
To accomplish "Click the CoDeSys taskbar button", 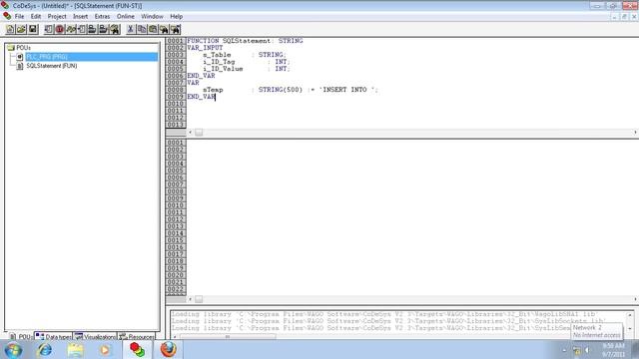I will click(x=138, y=350).
